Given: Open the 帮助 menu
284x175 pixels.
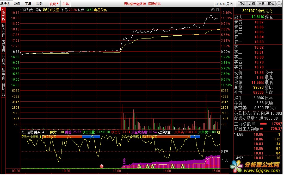Looking at the screenshot, I should pyautogui.click(x=39, y=4).
